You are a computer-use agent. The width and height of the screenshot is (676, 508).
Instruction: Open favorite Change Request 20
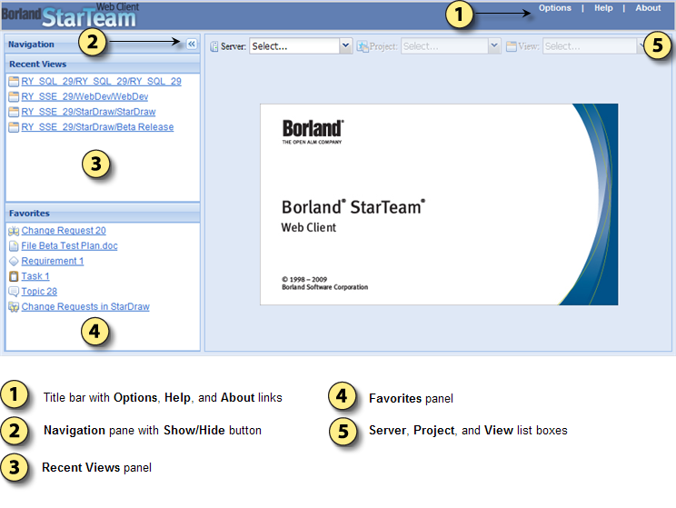coord(64,231)
